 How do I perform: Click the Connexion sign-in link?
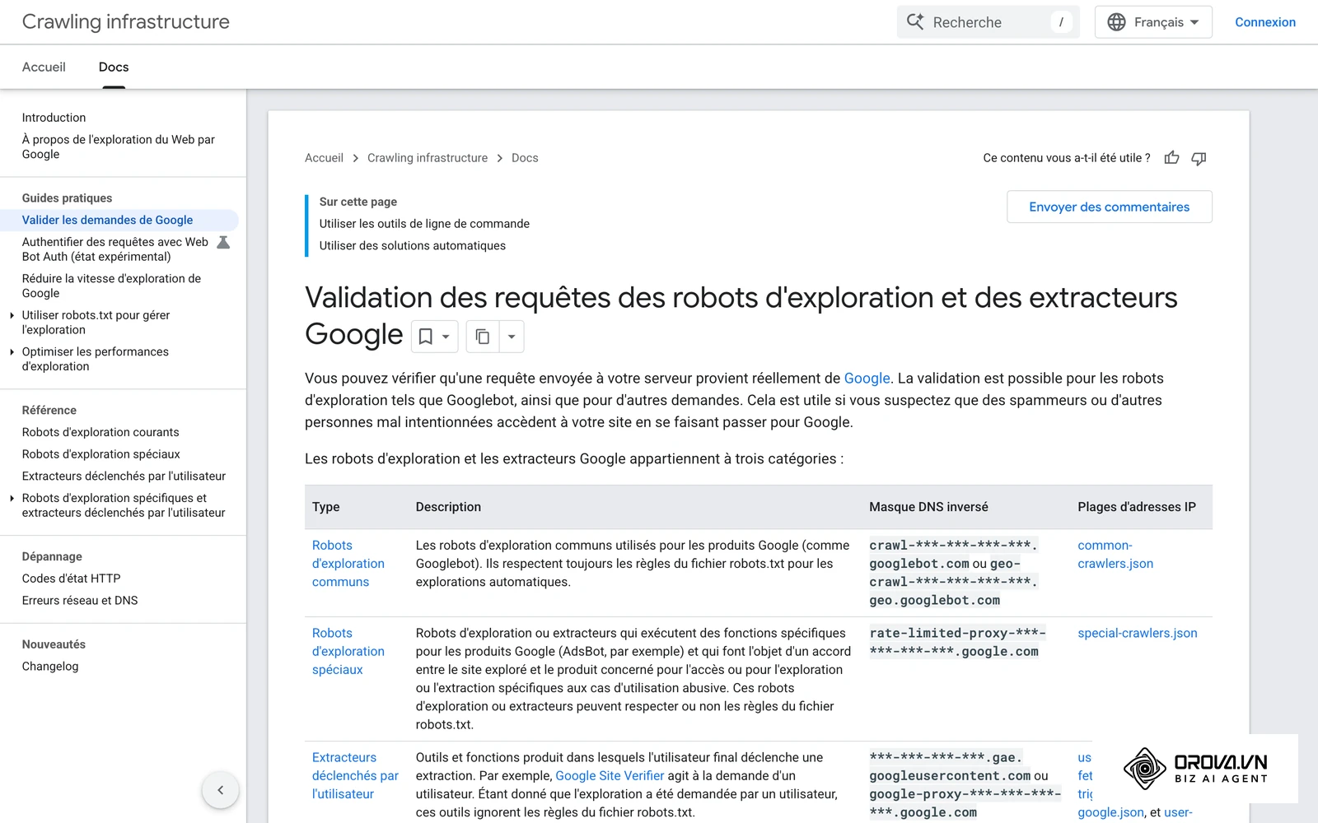tap(1265, 22)
